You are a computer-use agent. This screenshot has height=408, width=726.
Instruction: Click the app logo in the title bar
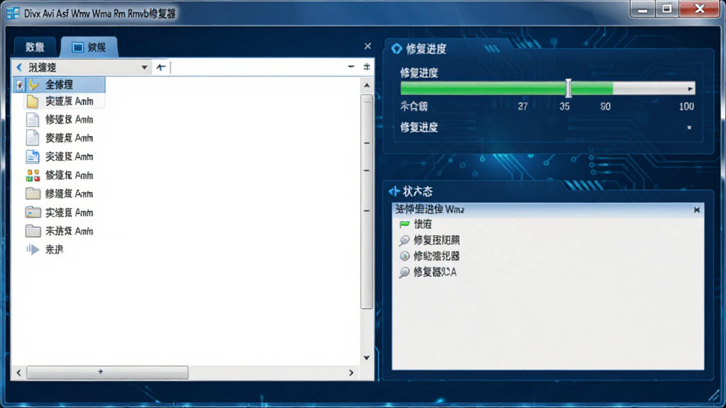(13, 13)
